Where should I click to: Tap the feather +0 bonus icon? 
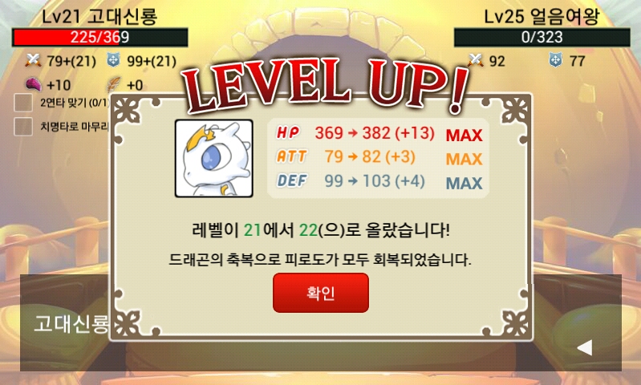pyautogui.click(x=114, y=84)
